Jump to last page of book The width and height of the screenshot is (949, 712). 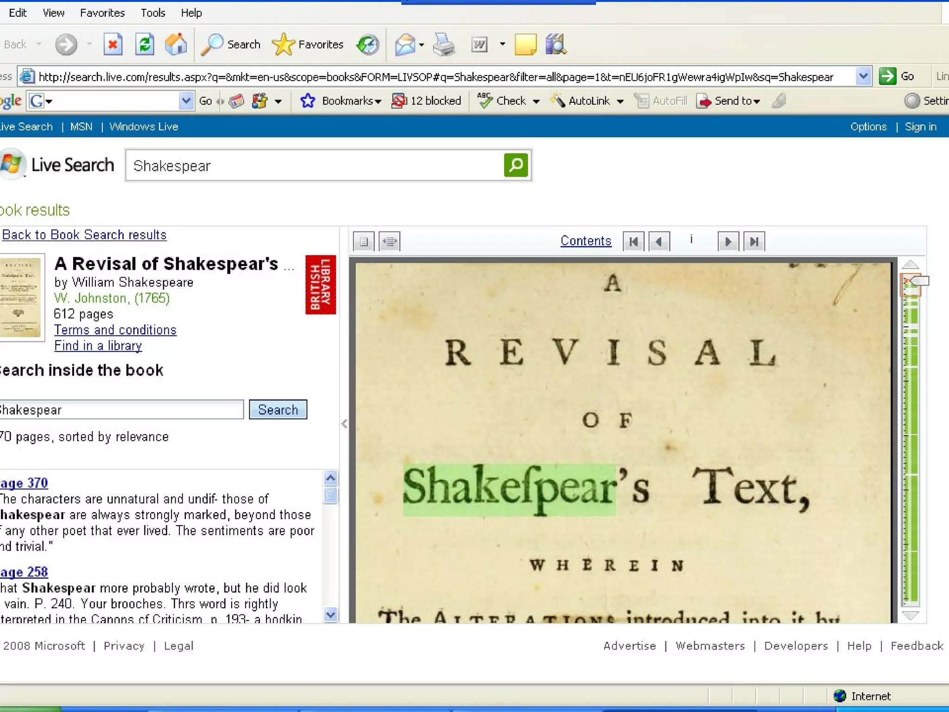coord(754,242)
